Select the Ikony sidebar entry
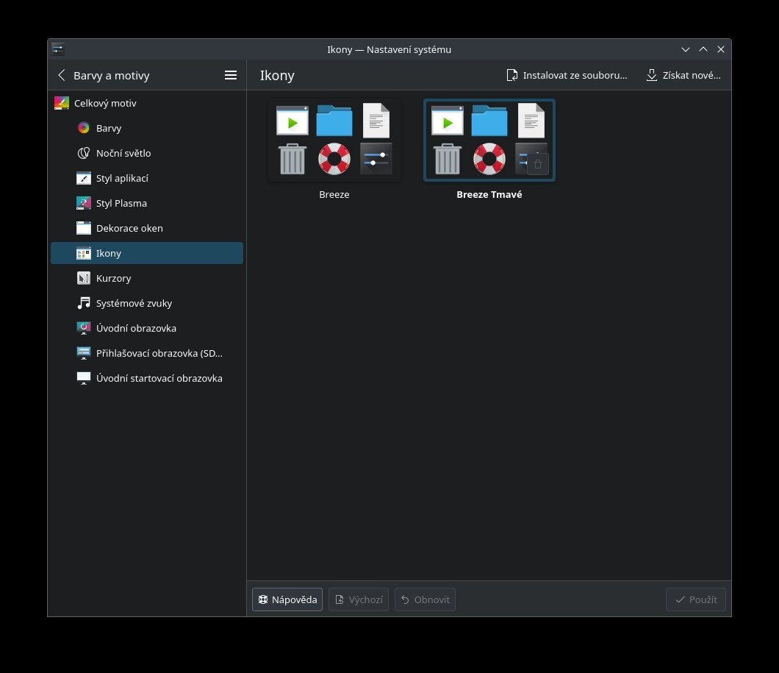The image size is (779, 673). (x=147, y=253)
